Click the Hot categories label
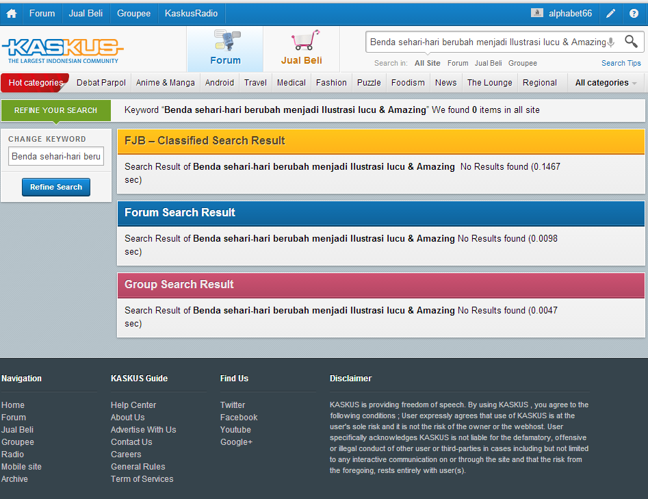Image resolution: width=648 pixels, height=499 pixels. click(35, 83)
